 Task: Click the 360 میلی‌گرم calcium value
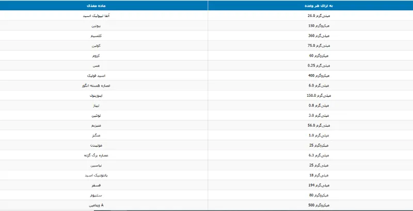click(x=319, y=36)
